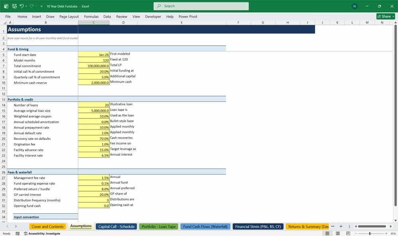Click the Assumptions sheet tab
Screen dimensions: 398x236
pos(81,226)
